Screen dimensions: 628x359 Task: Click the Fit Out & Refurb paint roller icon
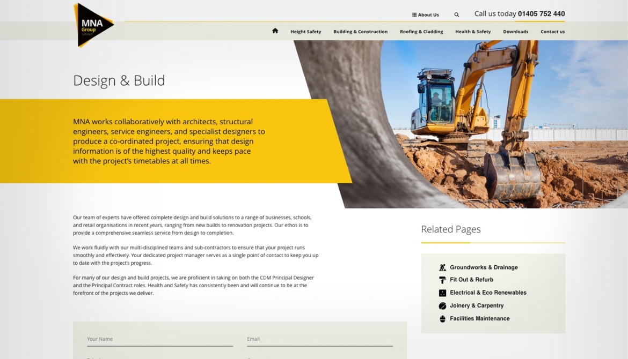[442, 280]
